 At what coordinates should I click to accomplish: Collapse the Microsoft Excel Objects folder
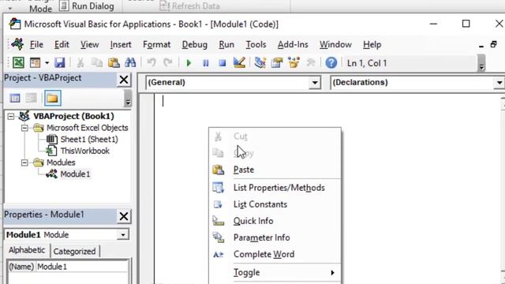click(x=24, y=128)
